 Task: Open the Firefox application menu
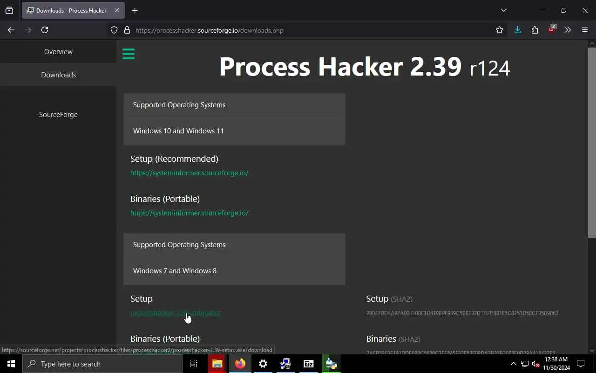point(585,30)
